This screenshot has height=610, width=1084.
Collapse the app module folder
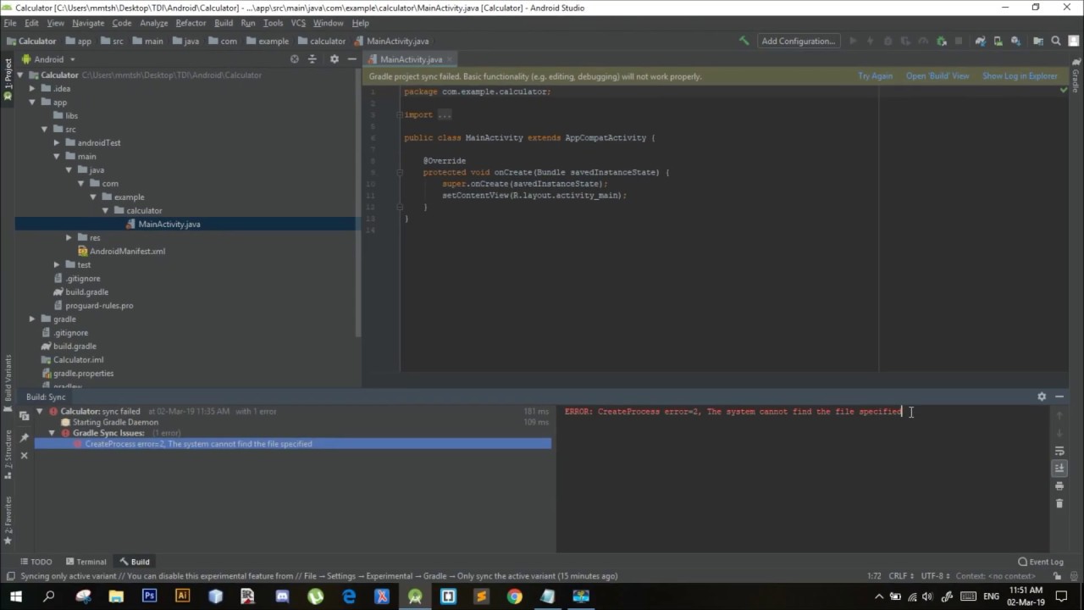32,102
